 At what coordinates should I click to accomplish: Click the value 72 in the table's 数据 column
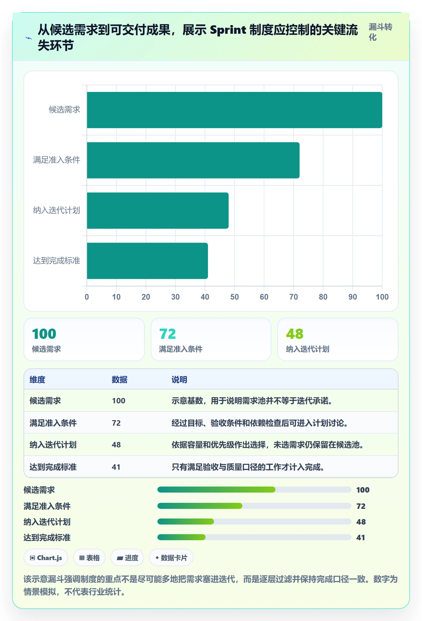click(x=116, y=423)
